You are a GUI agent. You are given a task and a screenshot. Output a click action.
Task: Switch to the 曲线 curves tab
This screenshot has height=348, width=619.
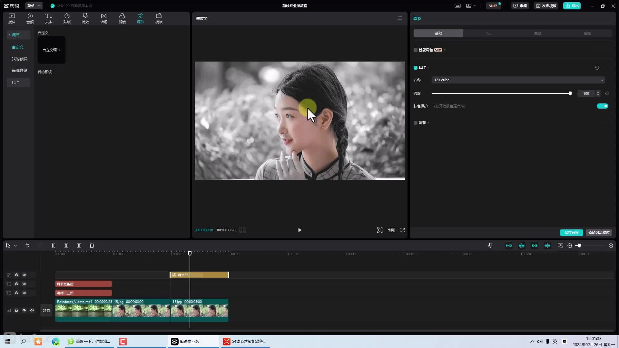pos(537,33)
